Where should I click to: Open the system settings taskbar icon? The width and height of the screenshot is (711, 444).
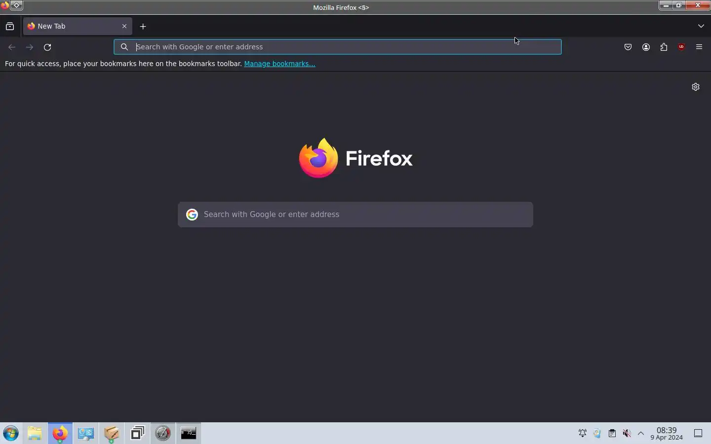coord(86,434)
